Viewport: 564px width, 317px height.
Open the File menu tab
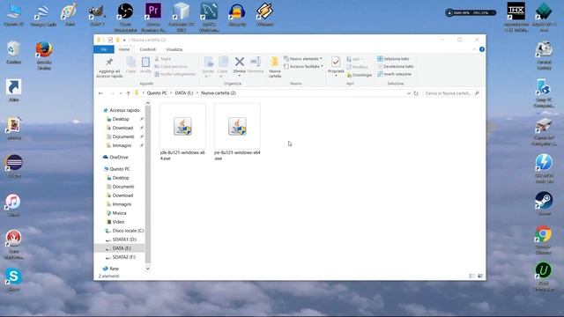coord(104,49)
